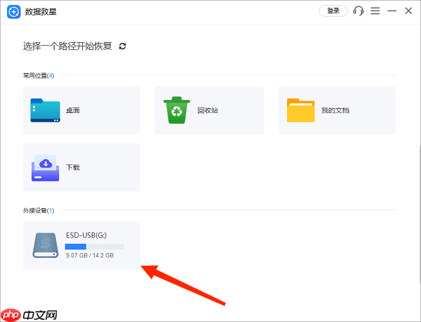Select the yellow 我的文档 folder icon
Screen dimensions: 421x322
[x=300, y=110]
